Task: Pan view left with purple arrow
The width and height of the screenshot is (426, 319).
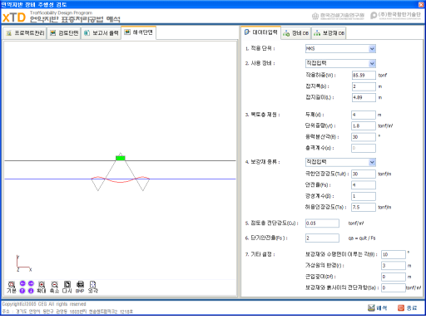Action: [22, 283]
